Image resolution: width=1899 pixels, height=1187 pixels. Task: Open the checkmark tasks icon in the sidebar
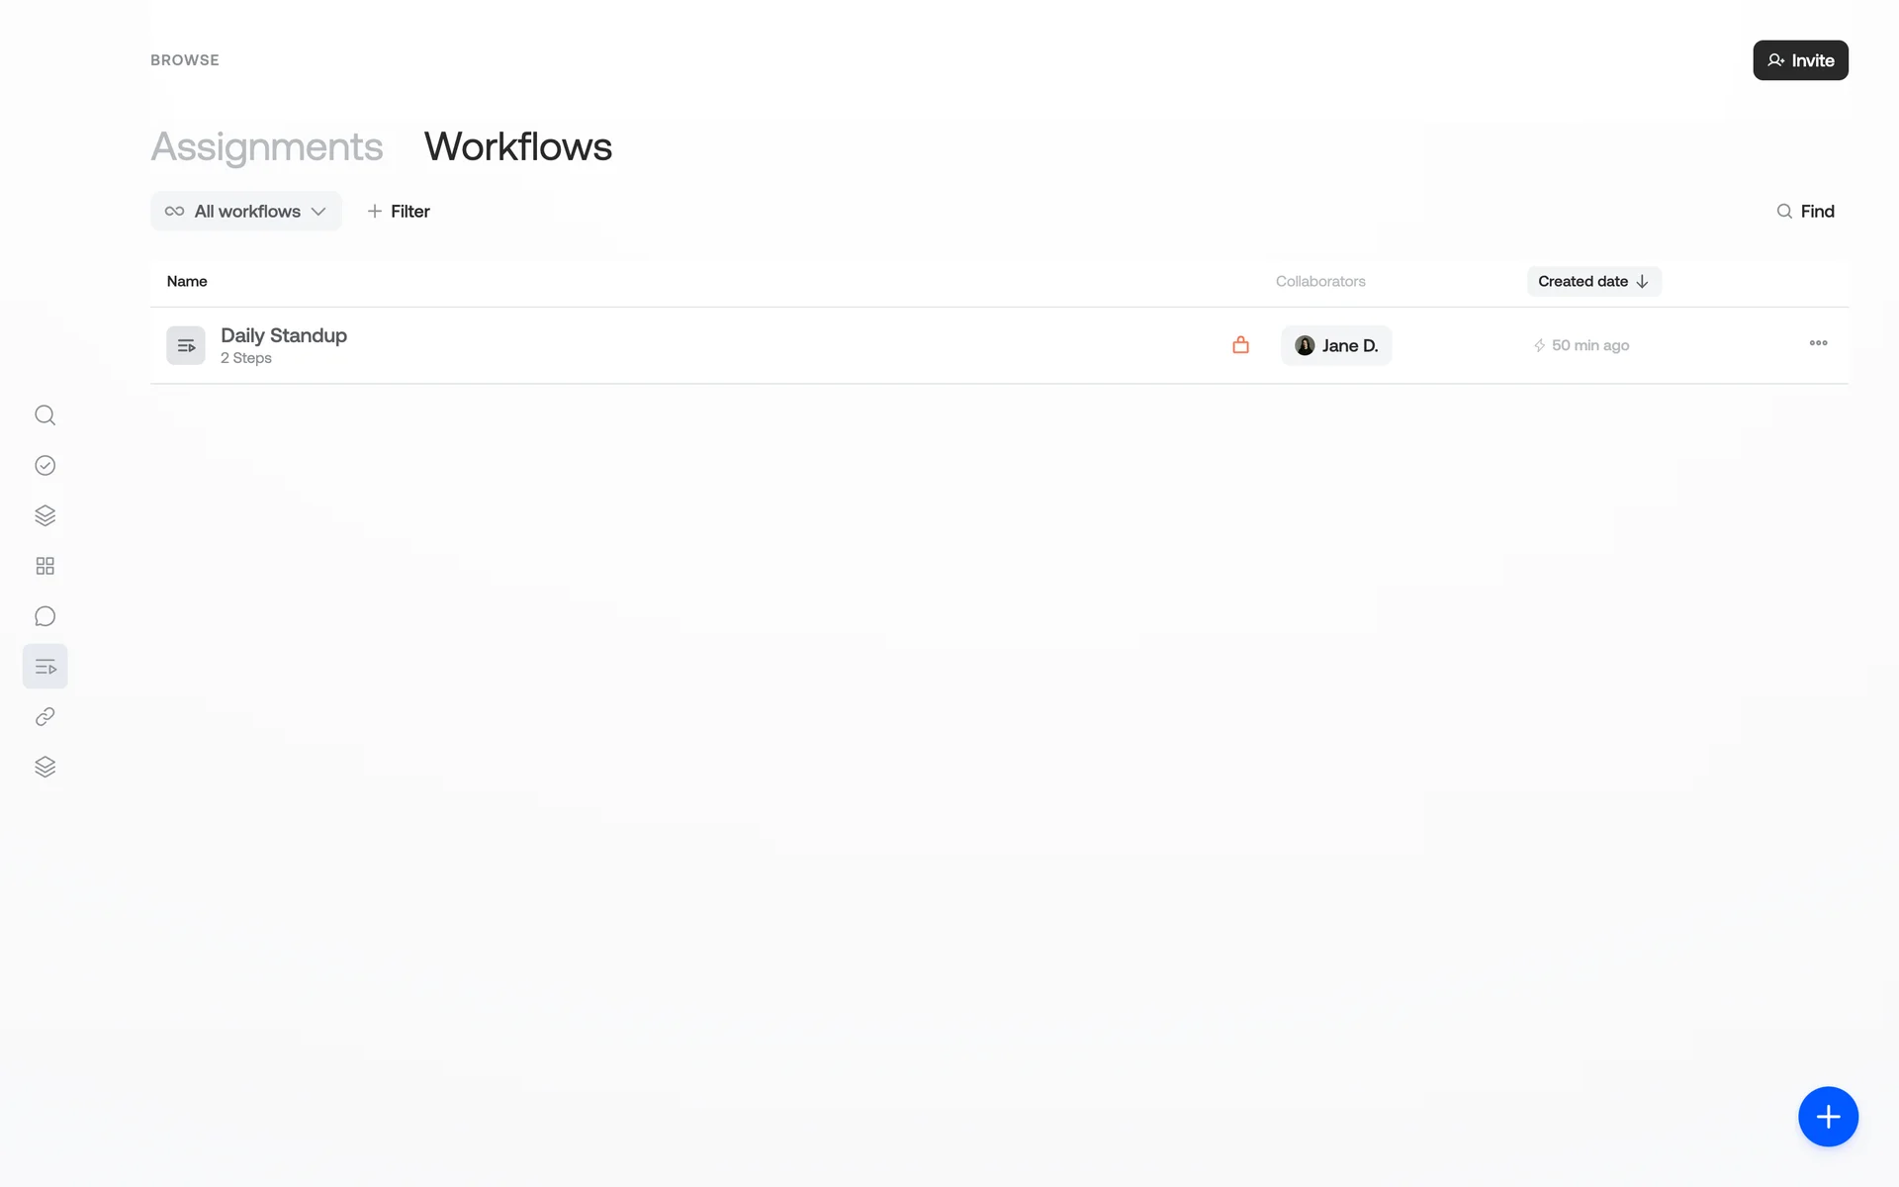(x=45, y=466)
